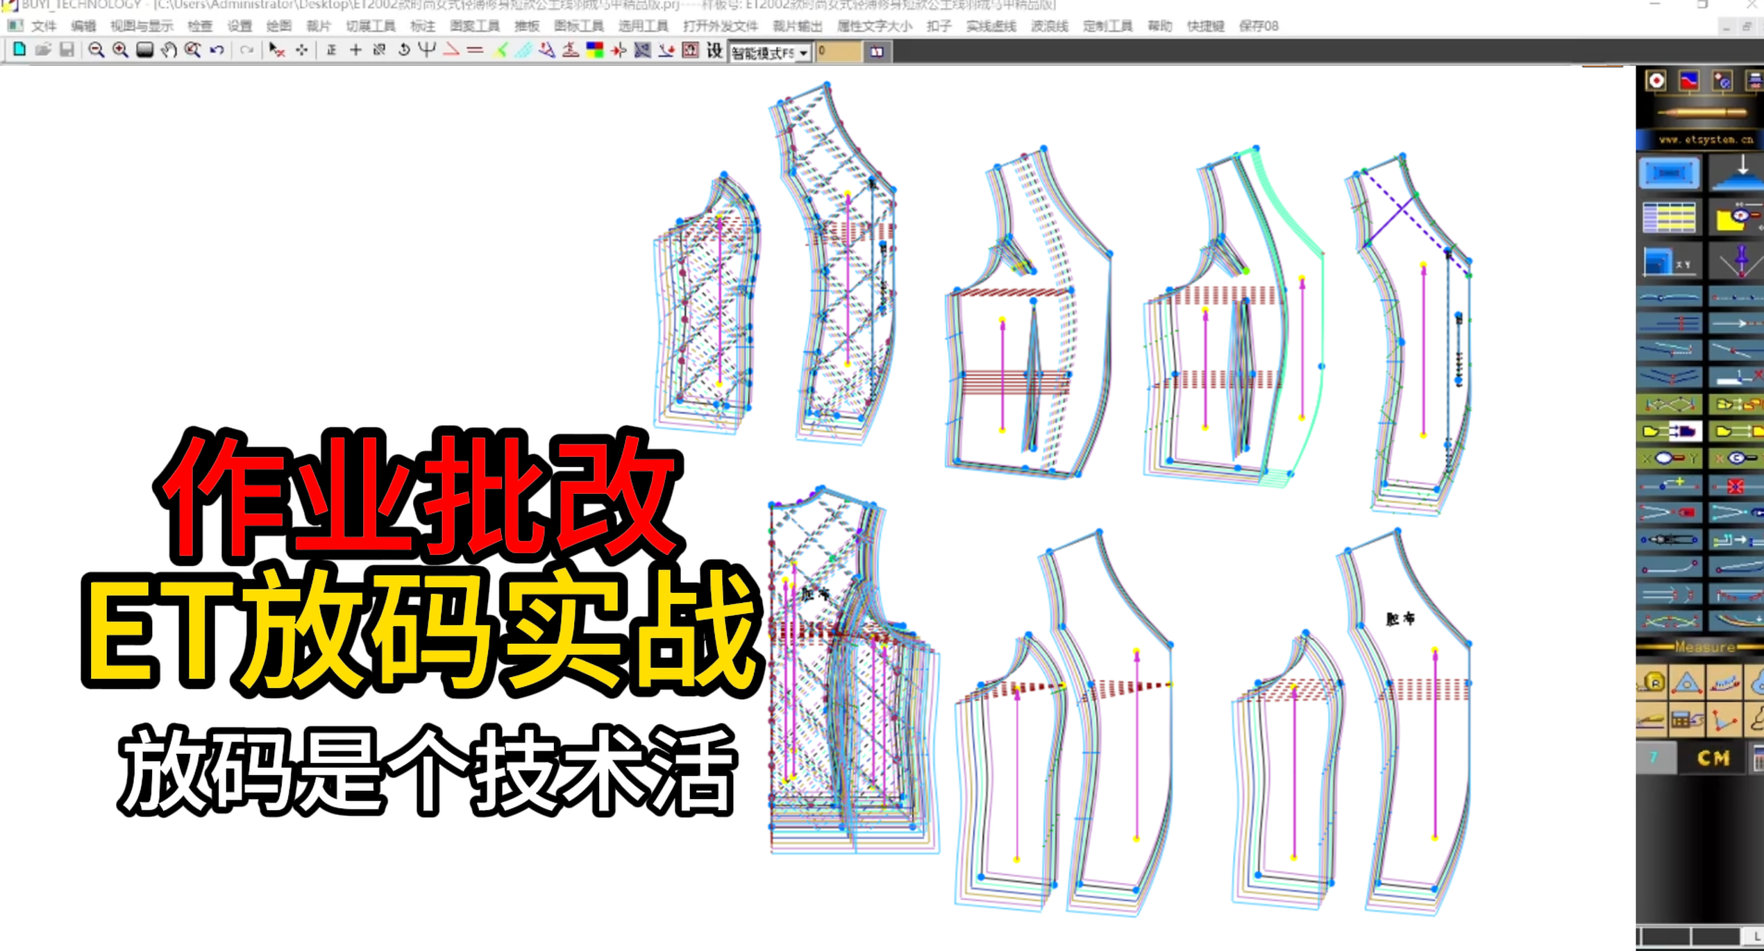Select the hand pan tool

(x=169, y=50)
